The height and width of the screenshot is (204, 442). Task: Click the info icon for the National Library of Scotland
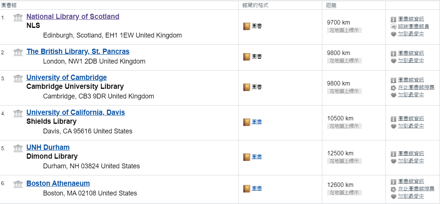click(x=394, y=19)
